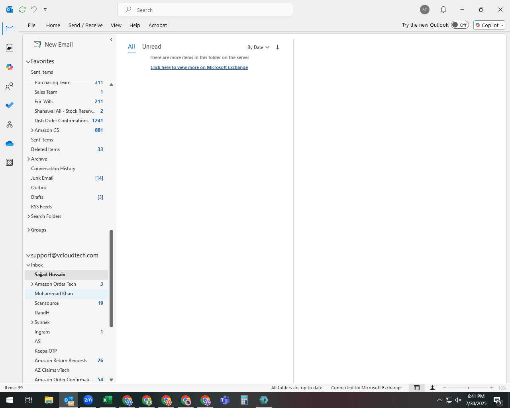
Task: Reverse sort order with the arrow icon
Action: (277, 47)
